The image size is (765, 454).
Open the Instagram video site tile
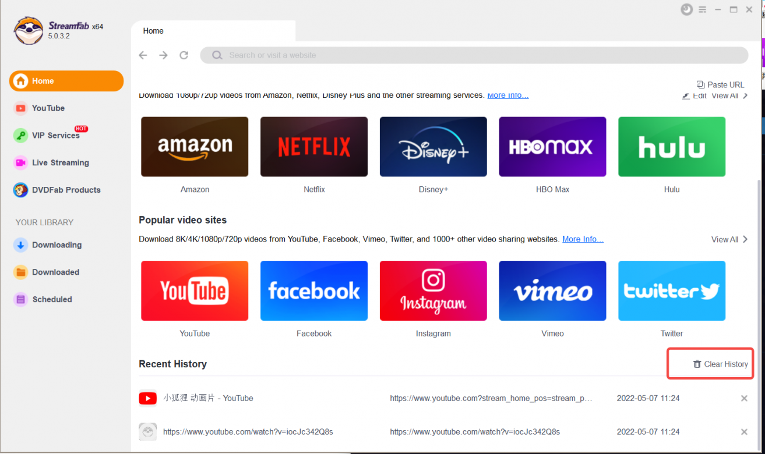433,290
